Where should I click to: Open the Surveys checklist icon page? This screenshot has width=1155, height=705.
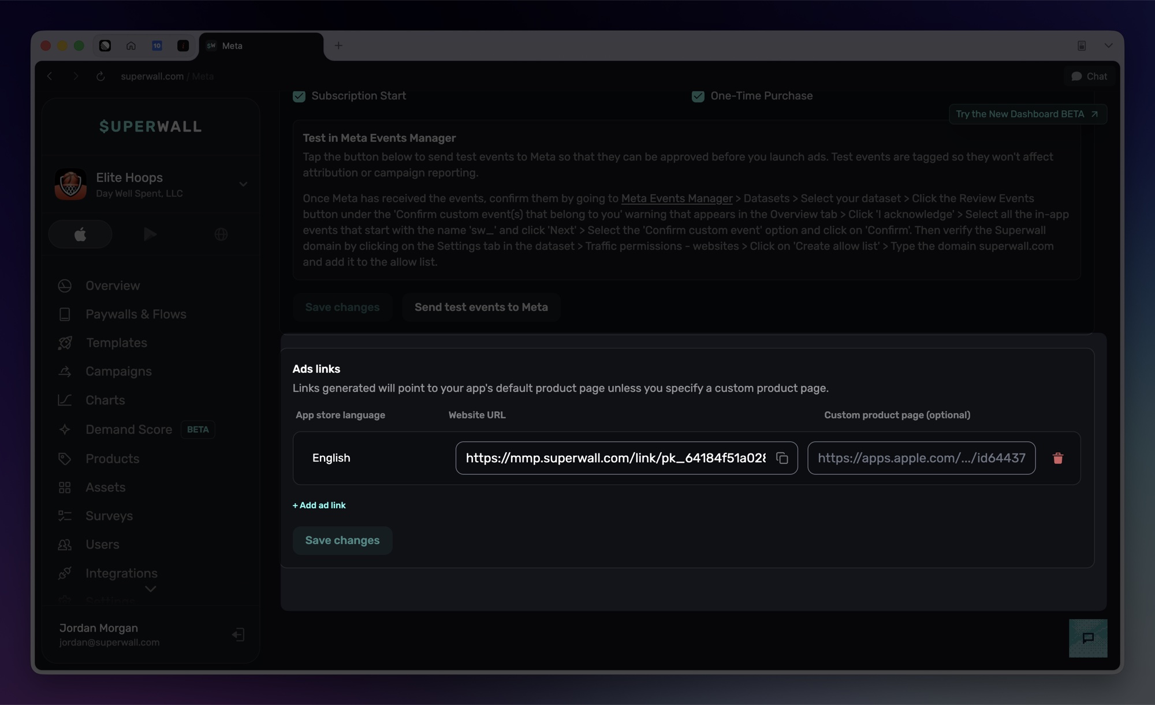click(65, 516)
